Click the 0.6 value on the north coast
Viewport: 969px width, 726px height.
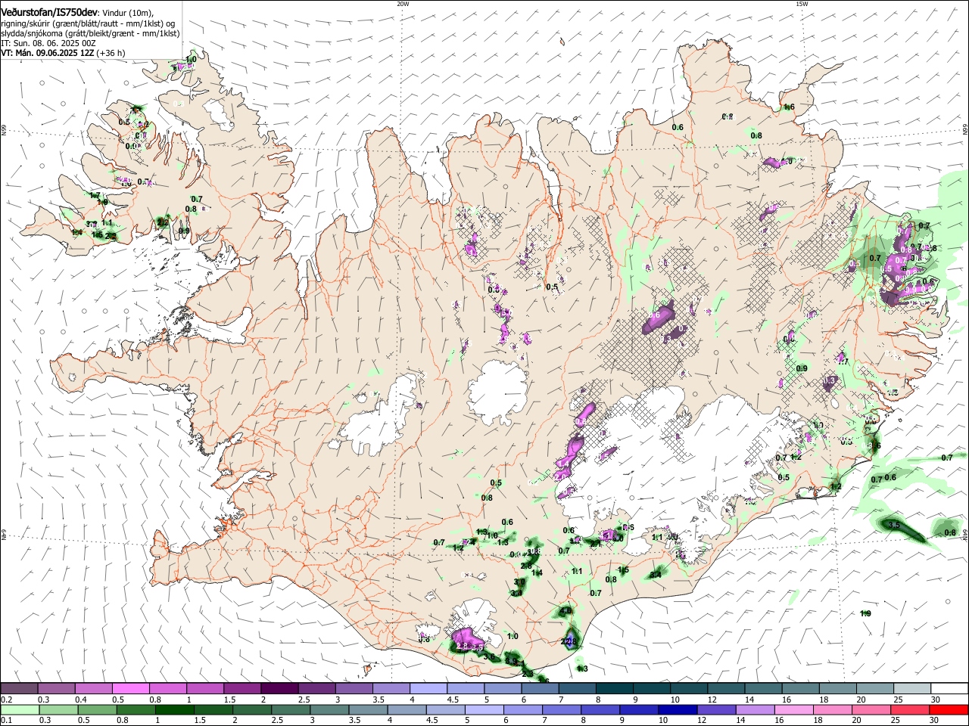[x=678, y=127]
